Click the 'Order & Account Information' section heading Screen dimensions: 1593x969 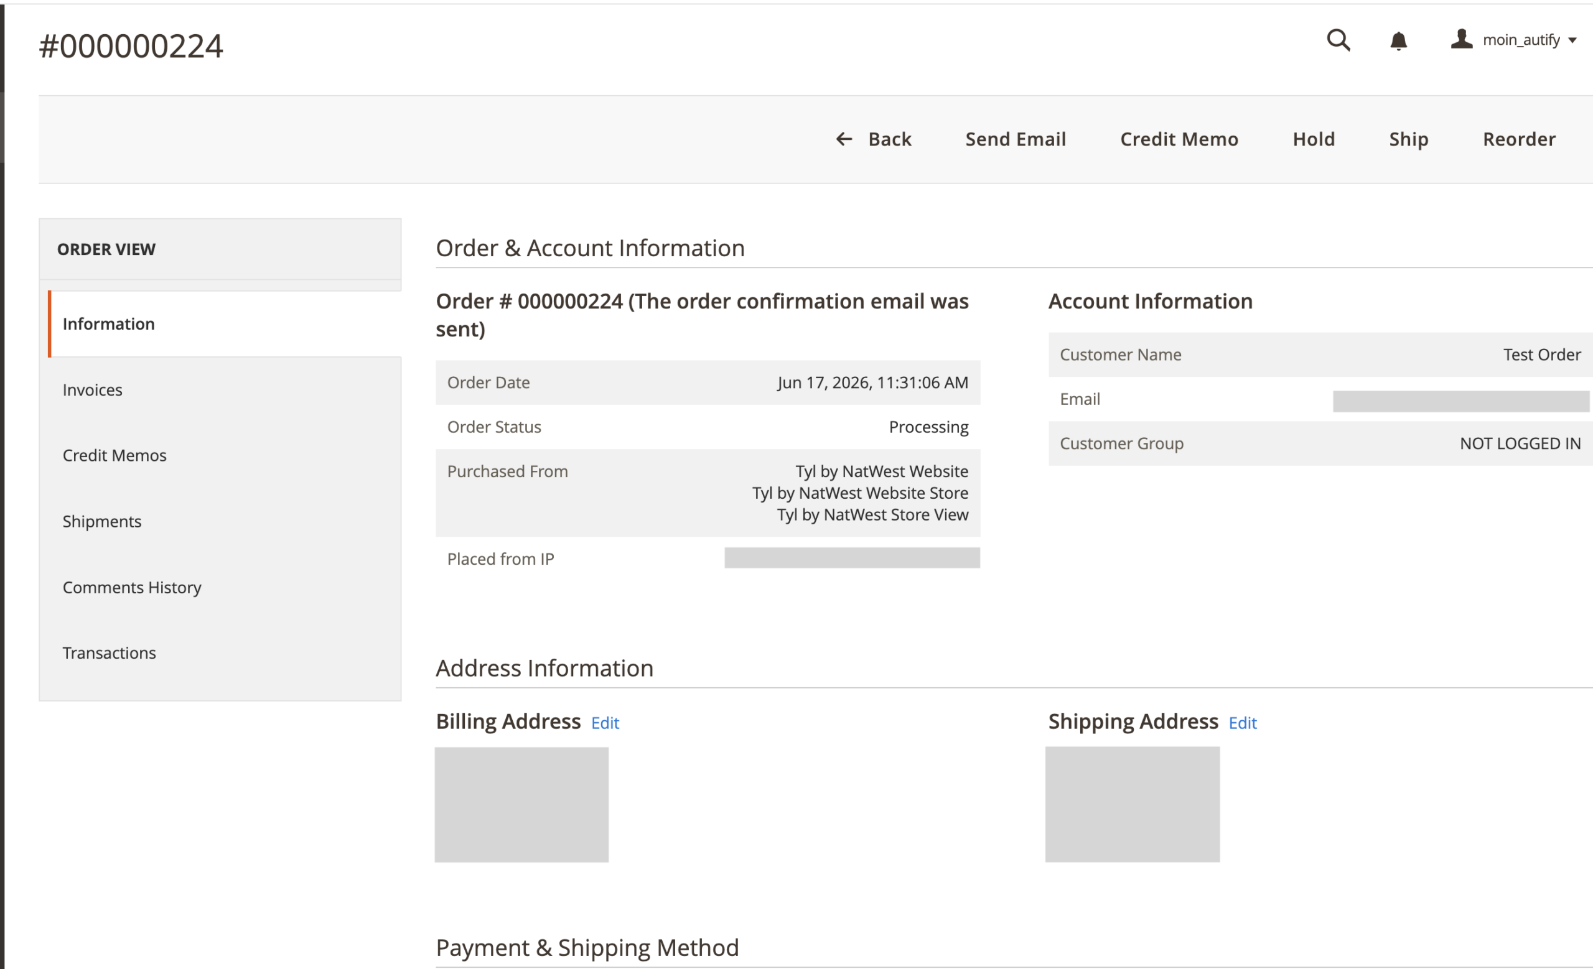(591, 248)
